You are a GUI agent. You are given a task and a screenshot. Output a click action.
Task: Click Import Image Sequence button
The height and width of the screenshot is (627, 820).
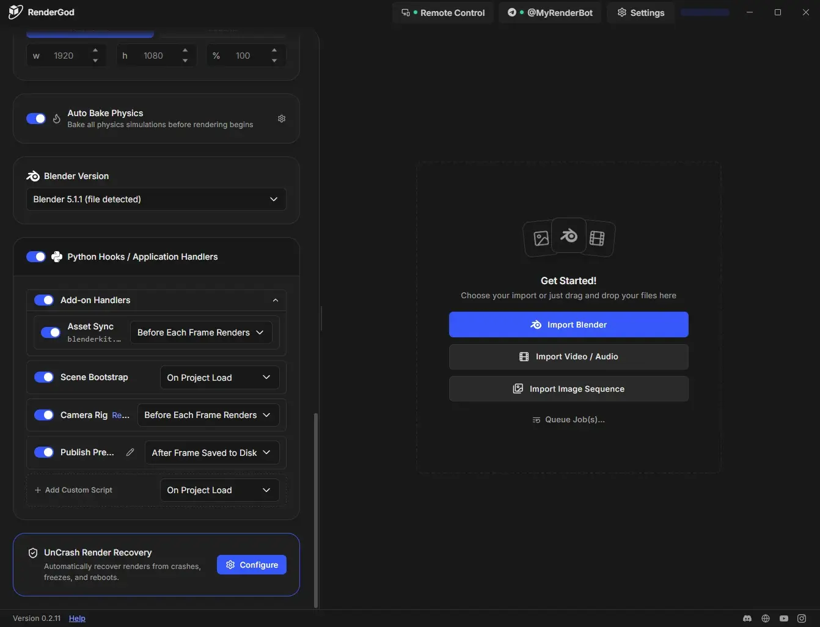point(569,389)
